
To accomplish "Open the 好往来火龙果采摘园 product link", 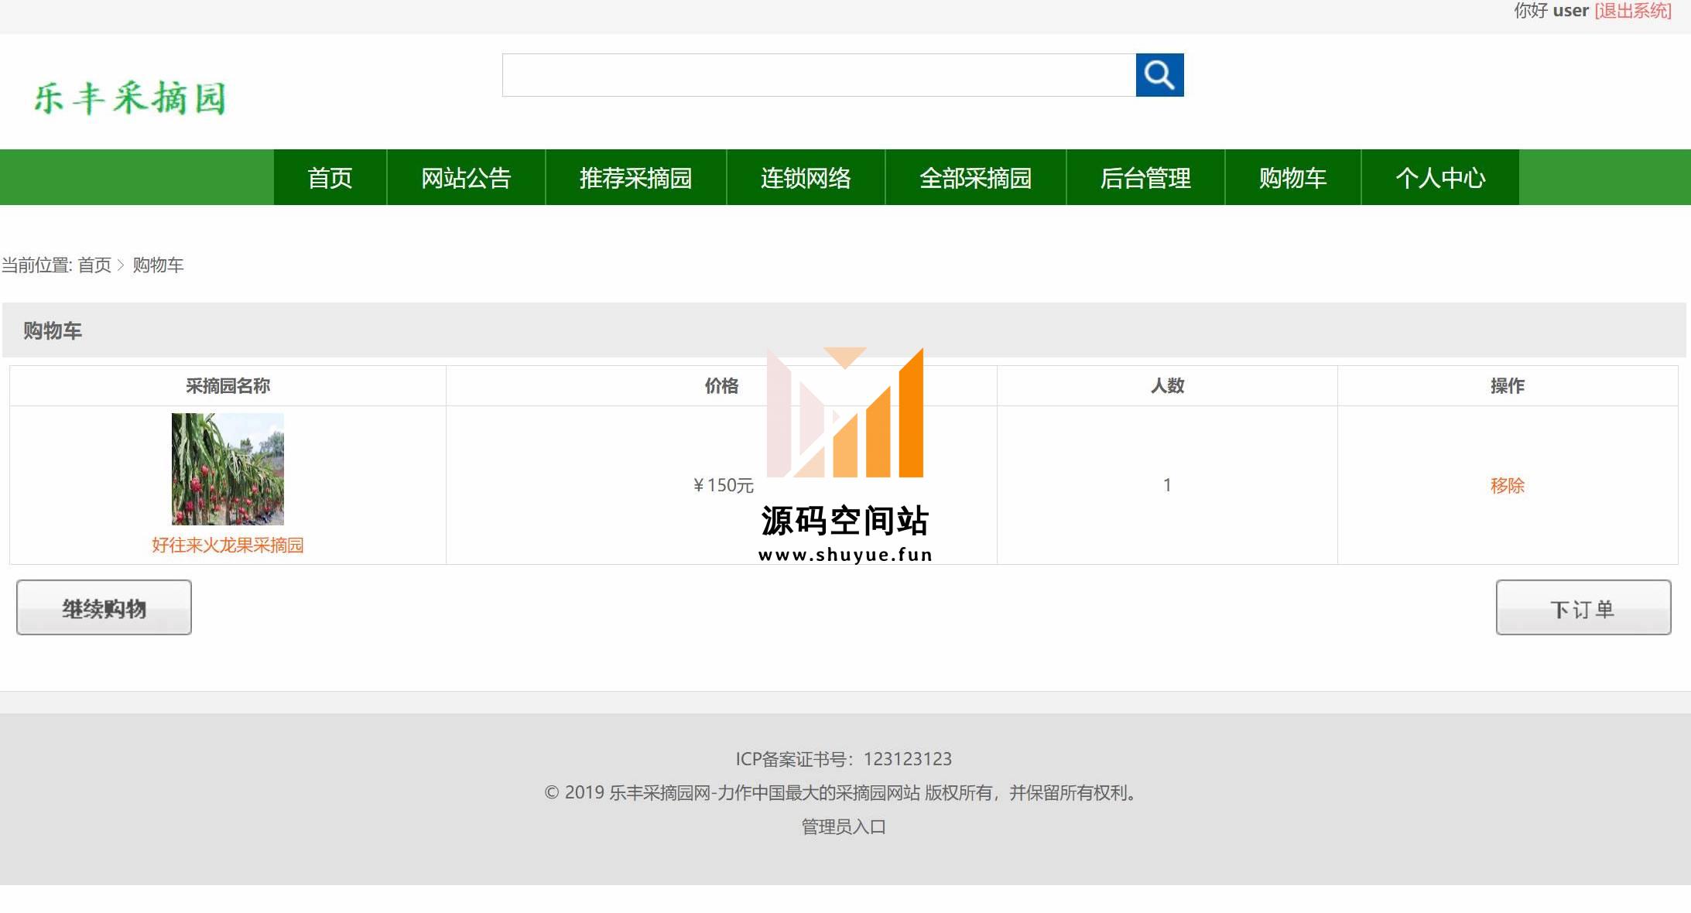I will [x=228, y=545].
